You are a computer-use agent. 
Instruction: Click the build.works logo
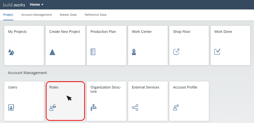[14, 5]
